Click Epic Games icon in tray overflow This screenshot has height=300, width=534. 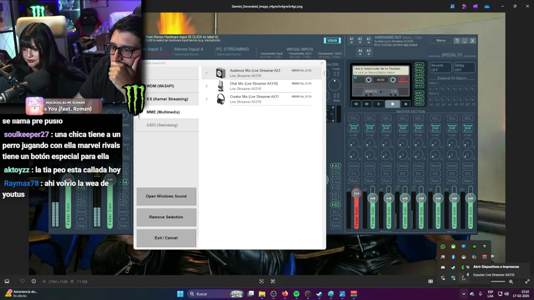coord(484,247)
